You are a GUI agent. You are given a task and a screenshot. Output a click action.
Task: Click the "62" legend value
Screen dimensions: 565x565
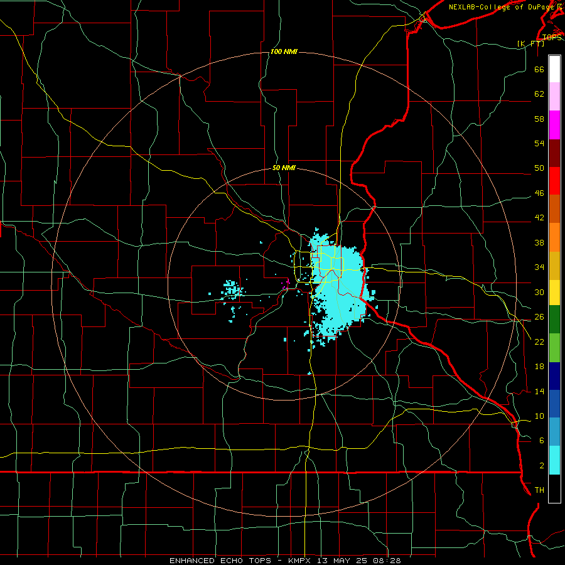[x=539, y=94]
